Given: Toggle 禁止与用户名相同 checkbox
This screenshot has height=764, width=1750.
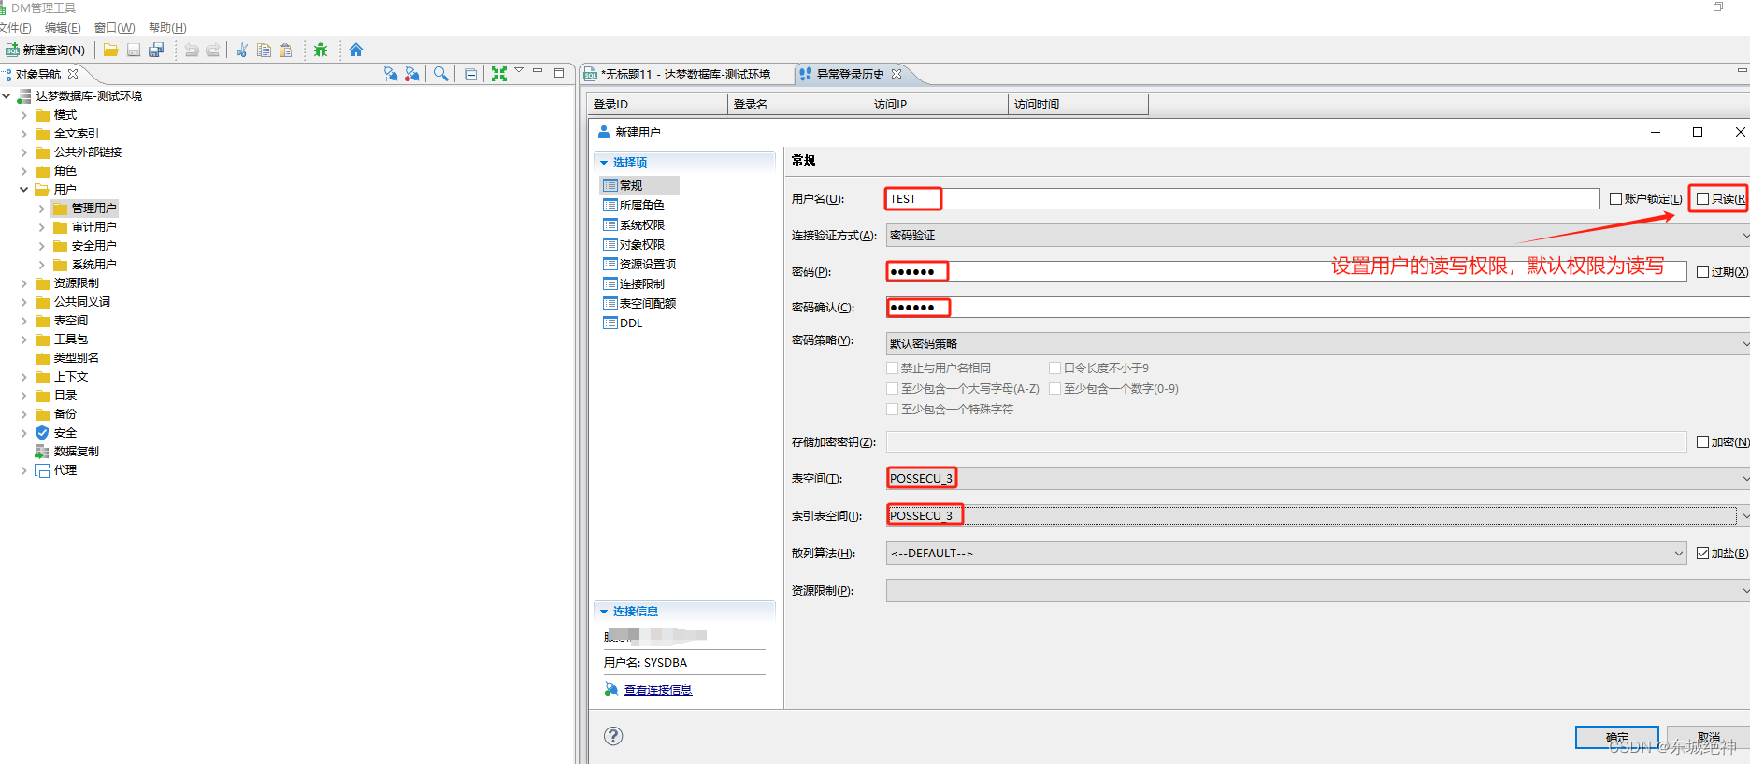Looking at the screenshot, I should (x=892, y=368).
